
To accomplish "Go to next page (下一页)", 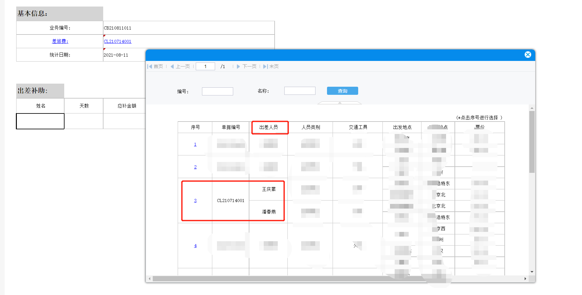I will pyautogui.click(x=247, y=67).
